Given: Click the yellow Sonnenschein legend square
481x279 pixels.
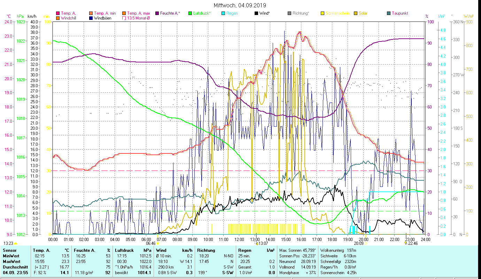Looking at the screenshot, I should 323,13.
